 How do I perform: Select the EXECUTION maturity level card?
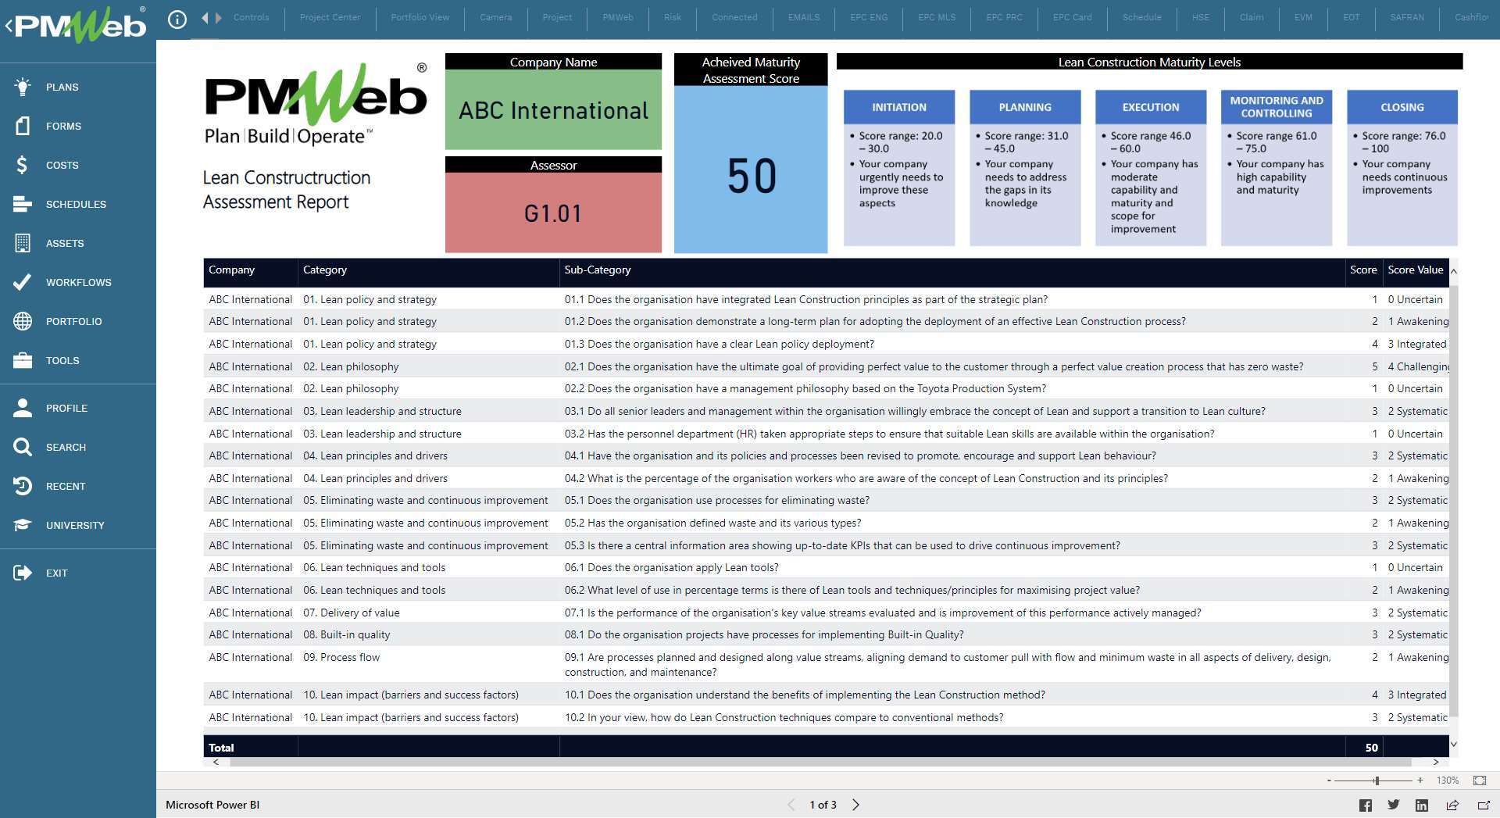[1151, 168]
